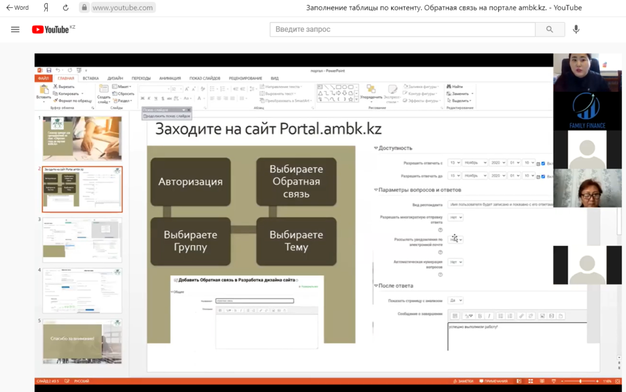Open the 'Автоматическая нумерация вопросов' dropdown

pyautogui.click(x=456, y=262)
